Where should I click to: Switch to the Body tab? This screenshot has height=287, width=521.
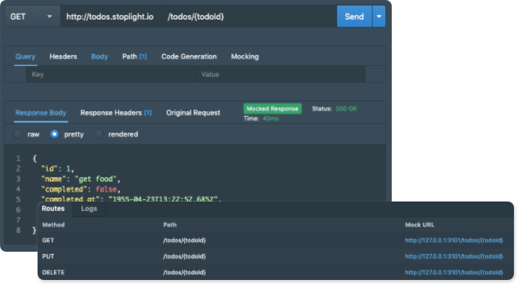pos(99,56)
